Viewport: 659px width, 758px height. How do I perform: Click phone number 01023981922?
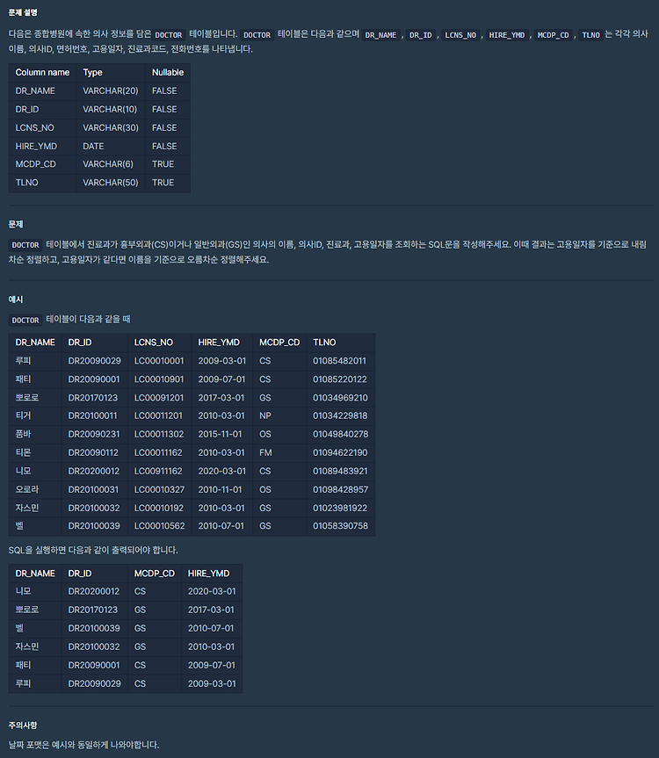click(340, 508)
